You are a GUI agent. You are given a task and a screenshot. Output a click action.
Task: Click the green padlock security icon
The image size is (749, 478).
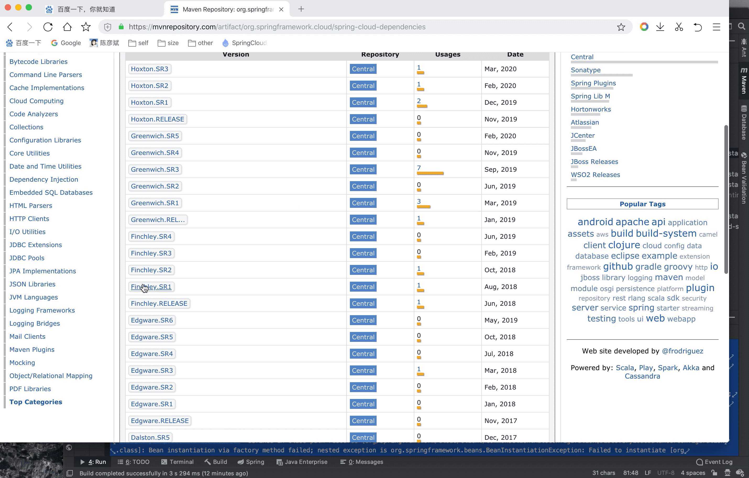(121, 27)
